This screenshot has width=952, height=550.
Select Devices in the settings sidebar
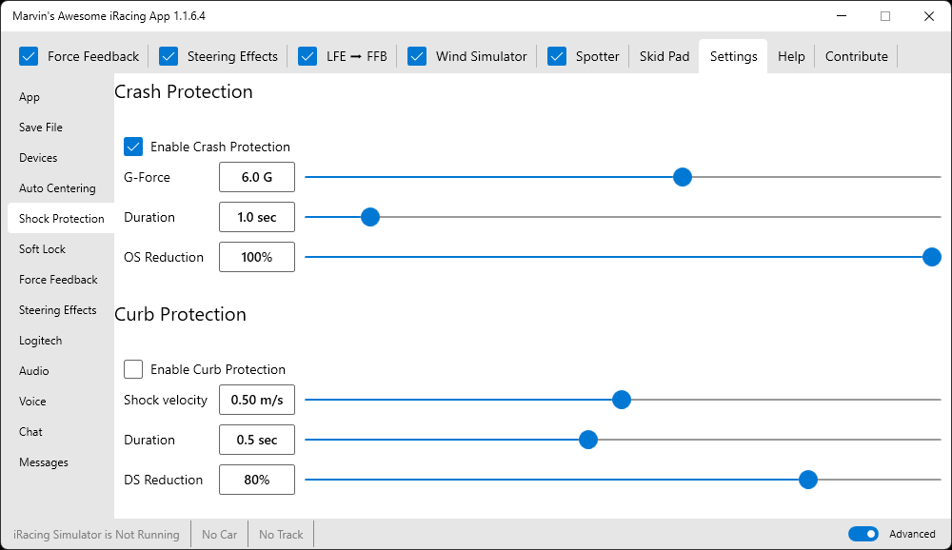(38, 158)
